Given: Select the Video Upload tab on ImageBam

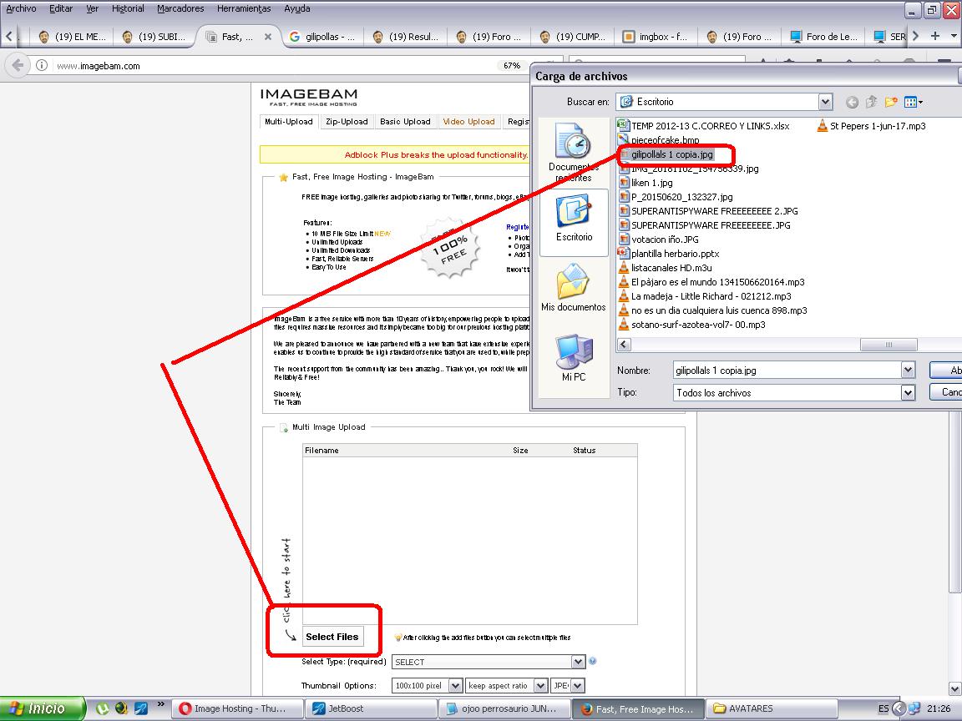Looking at the screenshot, I should pos(468,121).
